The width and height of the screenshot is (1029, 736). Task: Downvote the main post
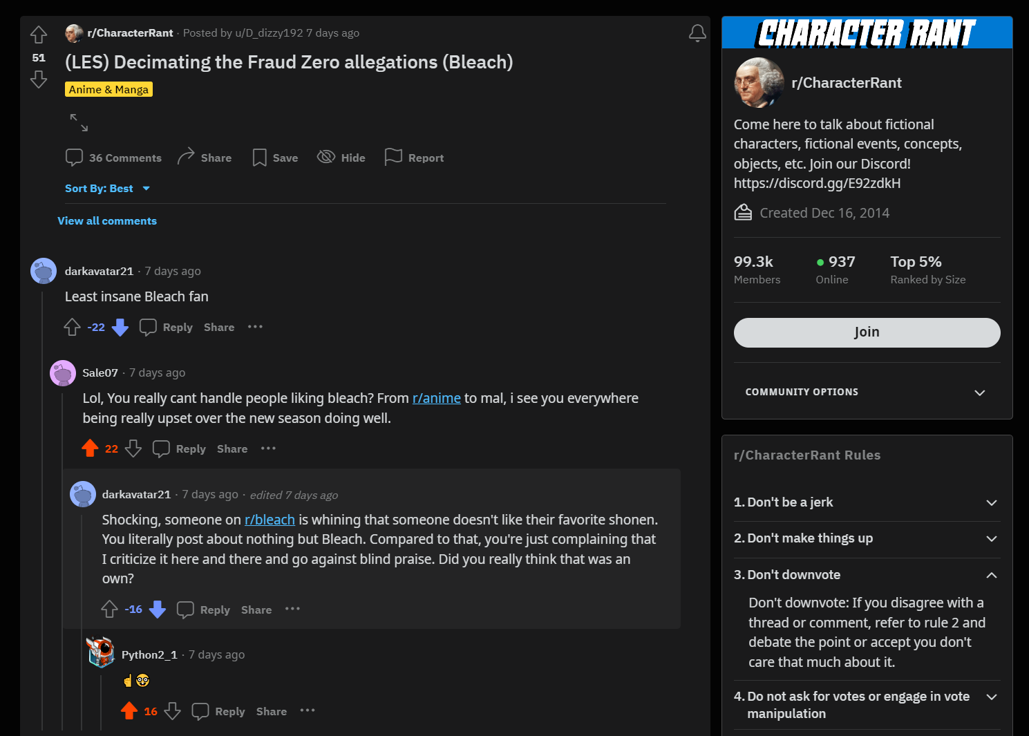coord(39,79)
